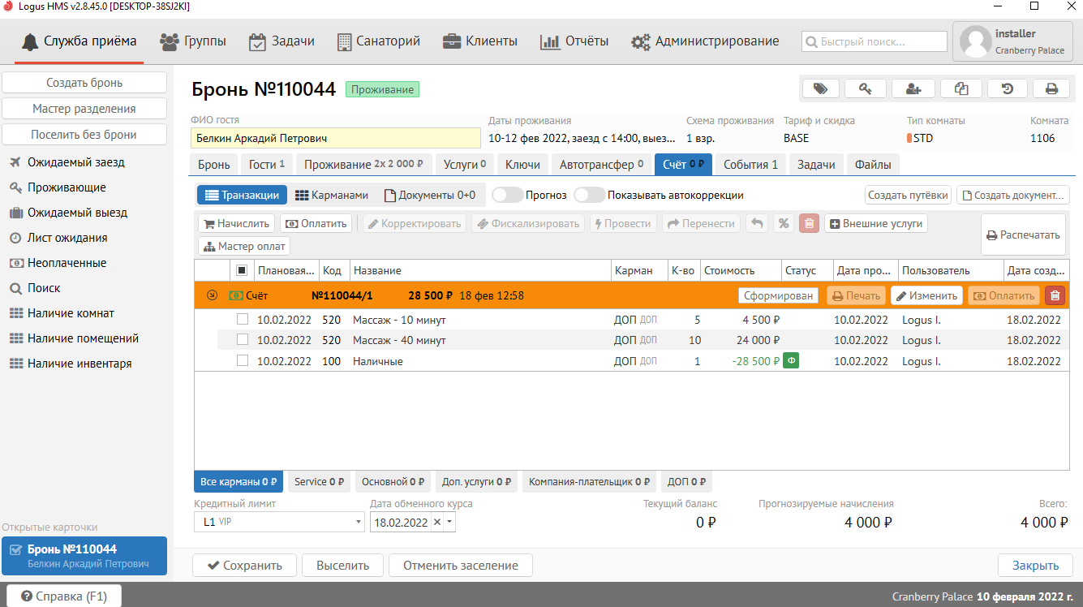Open Неоплаченные in the sidebar

coord(67,263)
